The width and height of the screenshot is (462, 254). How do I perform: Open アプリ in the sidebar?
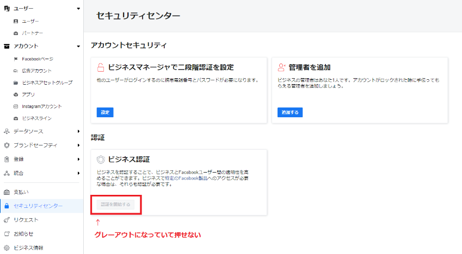click(x=28, y=94)
